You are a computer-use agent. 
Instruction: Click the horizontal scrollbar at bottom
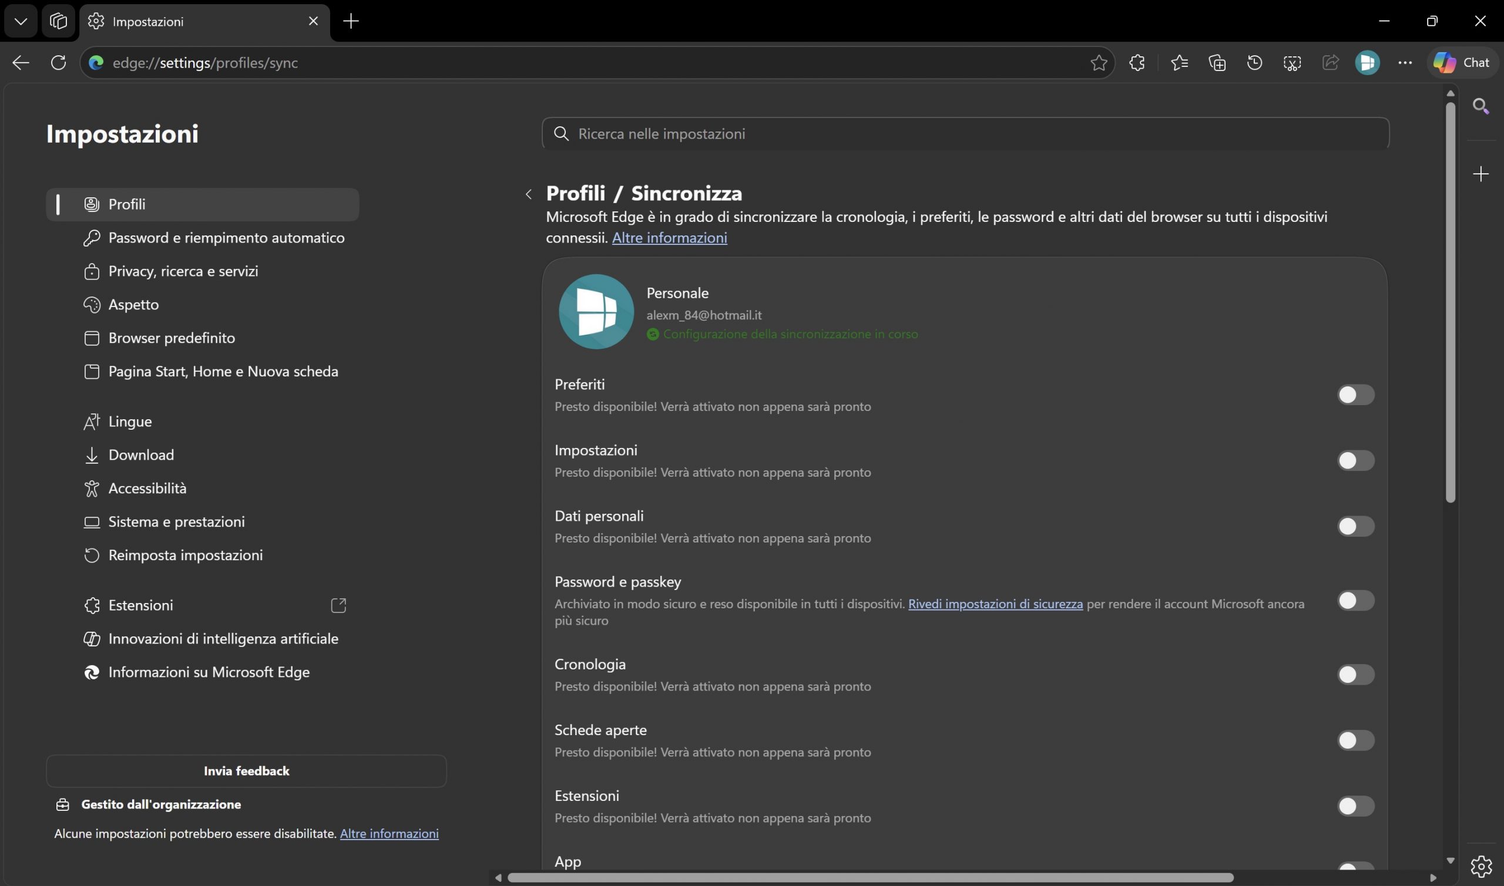pyautogui.click(x=869, y=878)
